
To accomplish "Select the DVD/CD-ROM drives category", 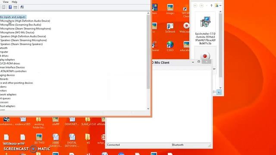I will (10, 63).
